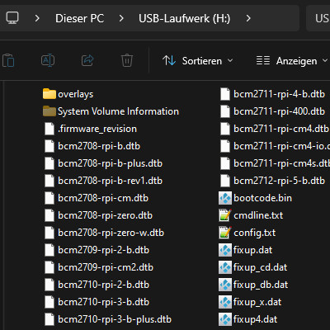Expand chevron after USB-Laufwerk (H:) breadcrumb

pyautogui.click(x=248, y=18)
